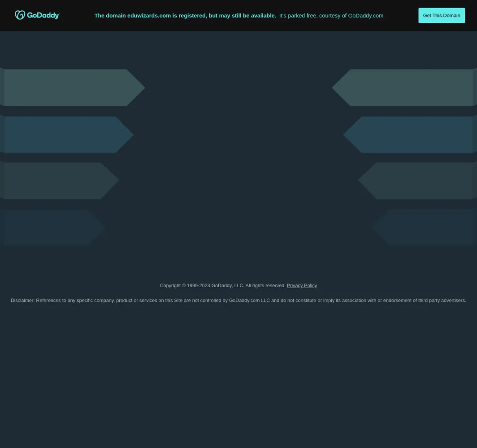477x448 pixels.
Task: Click the Get This Domain button
Action: [442, 16]
